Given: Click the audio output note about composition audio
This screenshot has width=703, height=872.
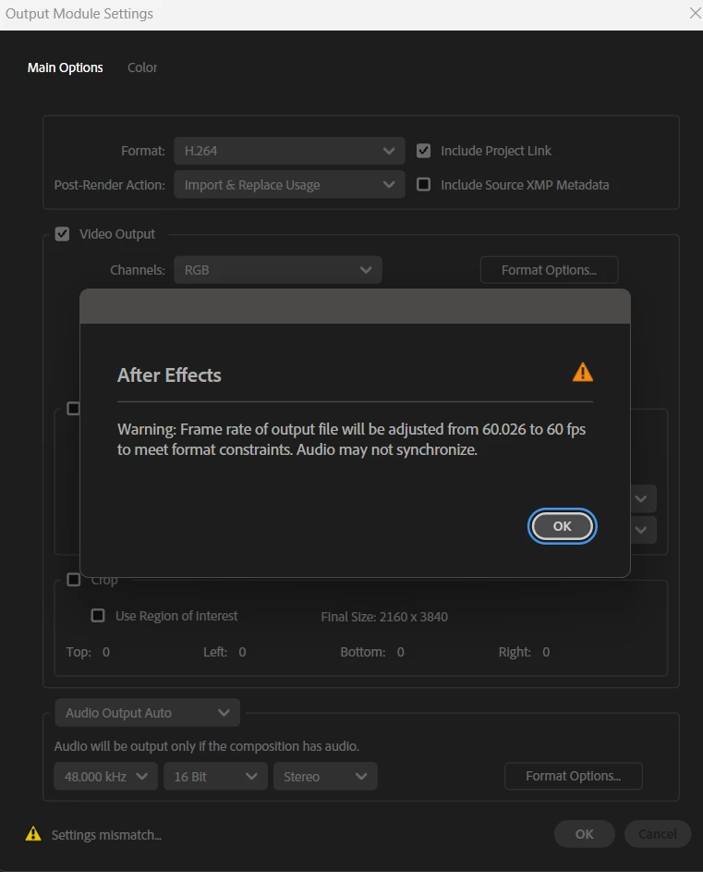Looking at the screenshot, I should [x=207, y=746].
